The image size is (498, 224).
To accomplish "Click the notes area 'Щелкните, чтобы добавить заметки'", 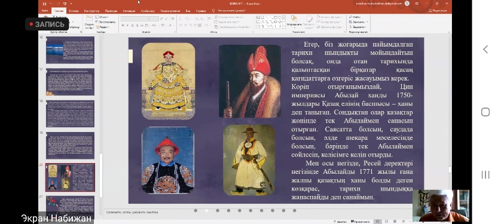I will click(132, 212).
